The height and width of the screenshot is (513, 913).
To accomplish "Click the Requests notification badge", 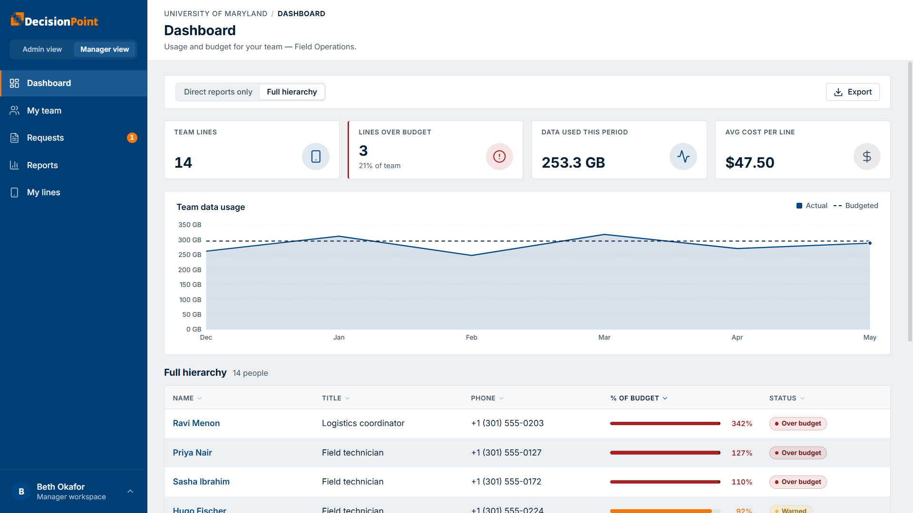I will (x=132, y=138).
